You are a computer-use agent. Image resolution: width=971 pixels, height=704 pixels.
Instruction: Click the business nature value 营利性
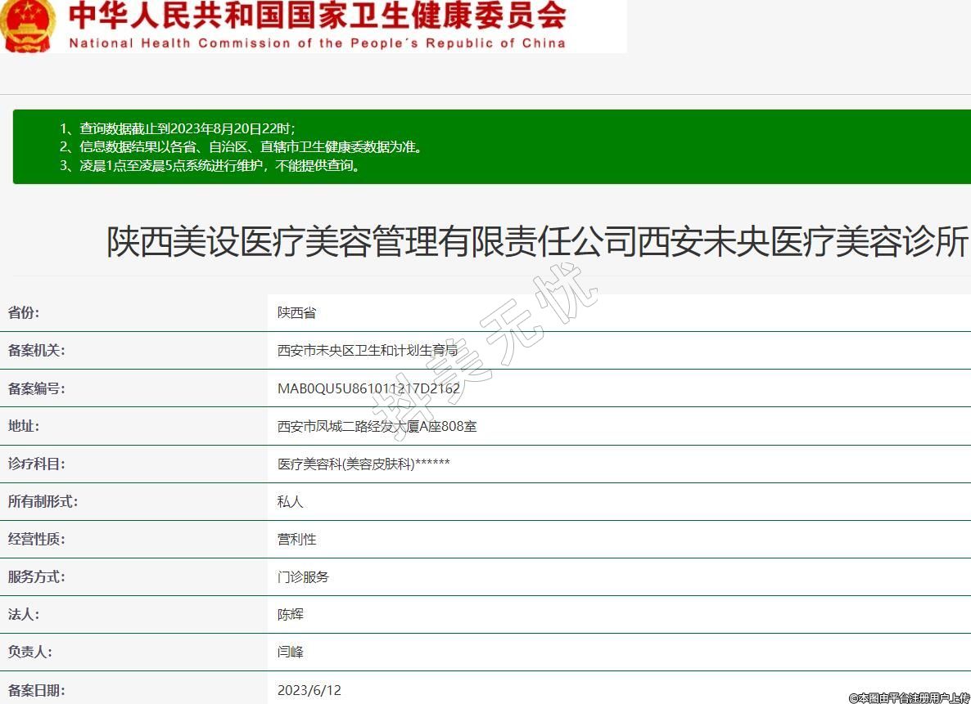(296, 540)
